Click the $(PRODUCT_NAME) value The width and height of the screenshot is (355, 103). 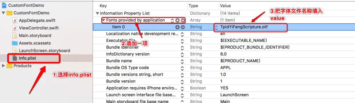[240, 61]
